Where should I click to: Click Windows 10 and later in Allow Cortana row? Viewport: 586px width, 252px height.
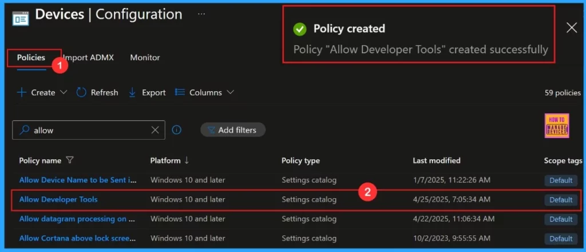coord(188,238)
